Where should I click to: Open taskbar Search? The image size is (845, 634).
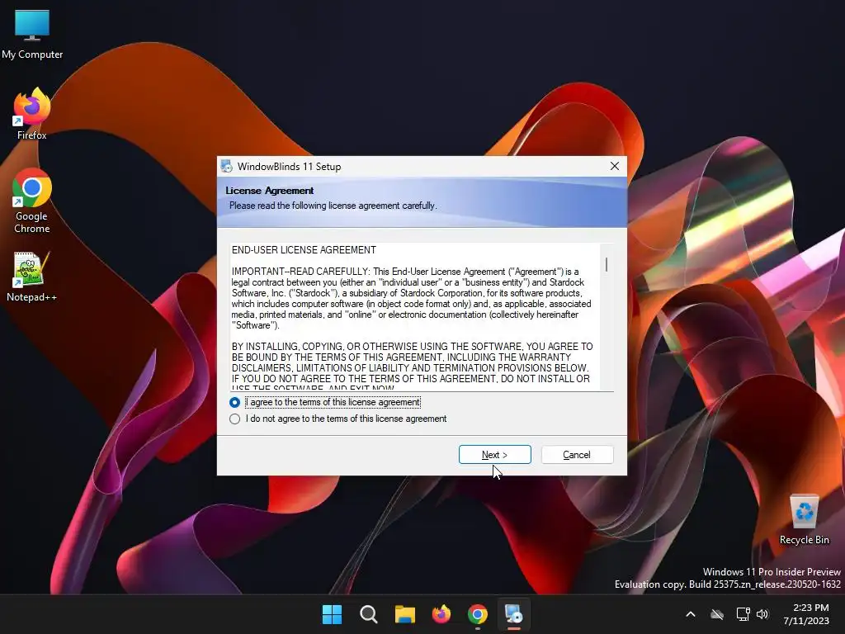[x=369, y=614]
